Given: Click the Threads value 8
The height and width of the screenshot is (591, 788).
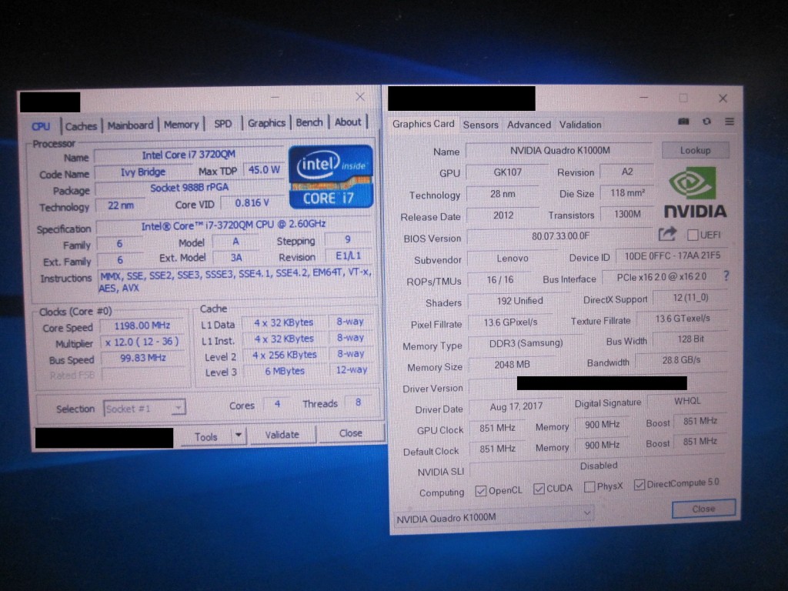Looking at the screenshot, I should (x=358, y=402).
